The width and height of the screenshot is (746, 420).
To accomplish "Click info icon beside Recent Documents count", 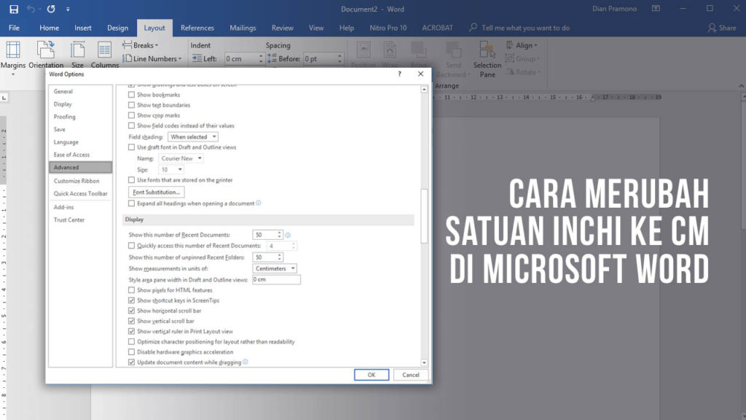I will (x=288, y=236).
